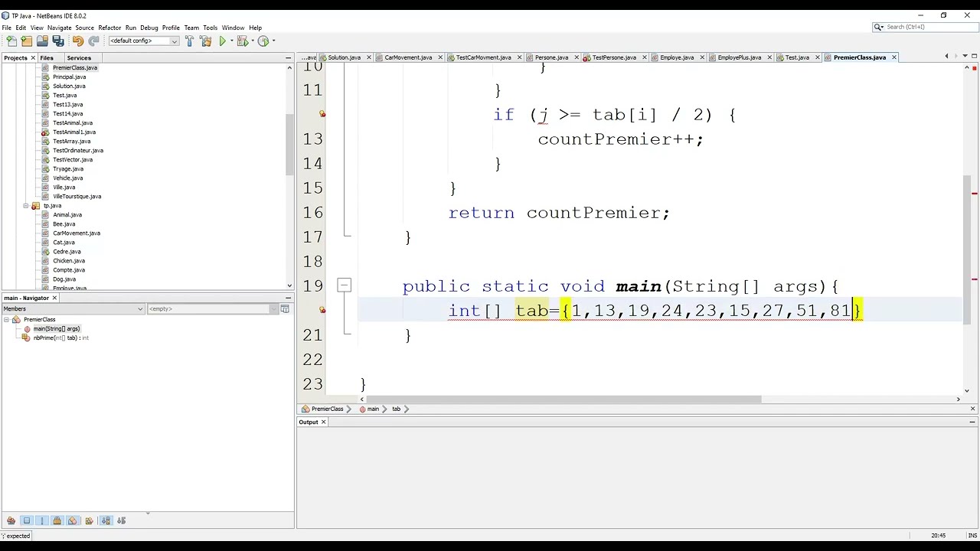
Task: Switch to the TestPersone.java editor tab
Action: tap(614, 57)
